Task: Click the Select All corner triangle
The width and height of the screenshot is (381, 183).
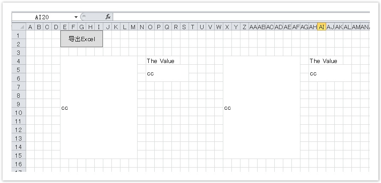Action: tap(21, 27)
